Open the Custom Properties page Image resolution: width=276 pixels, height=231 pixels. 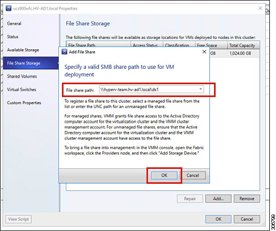(x=24, y=103)
